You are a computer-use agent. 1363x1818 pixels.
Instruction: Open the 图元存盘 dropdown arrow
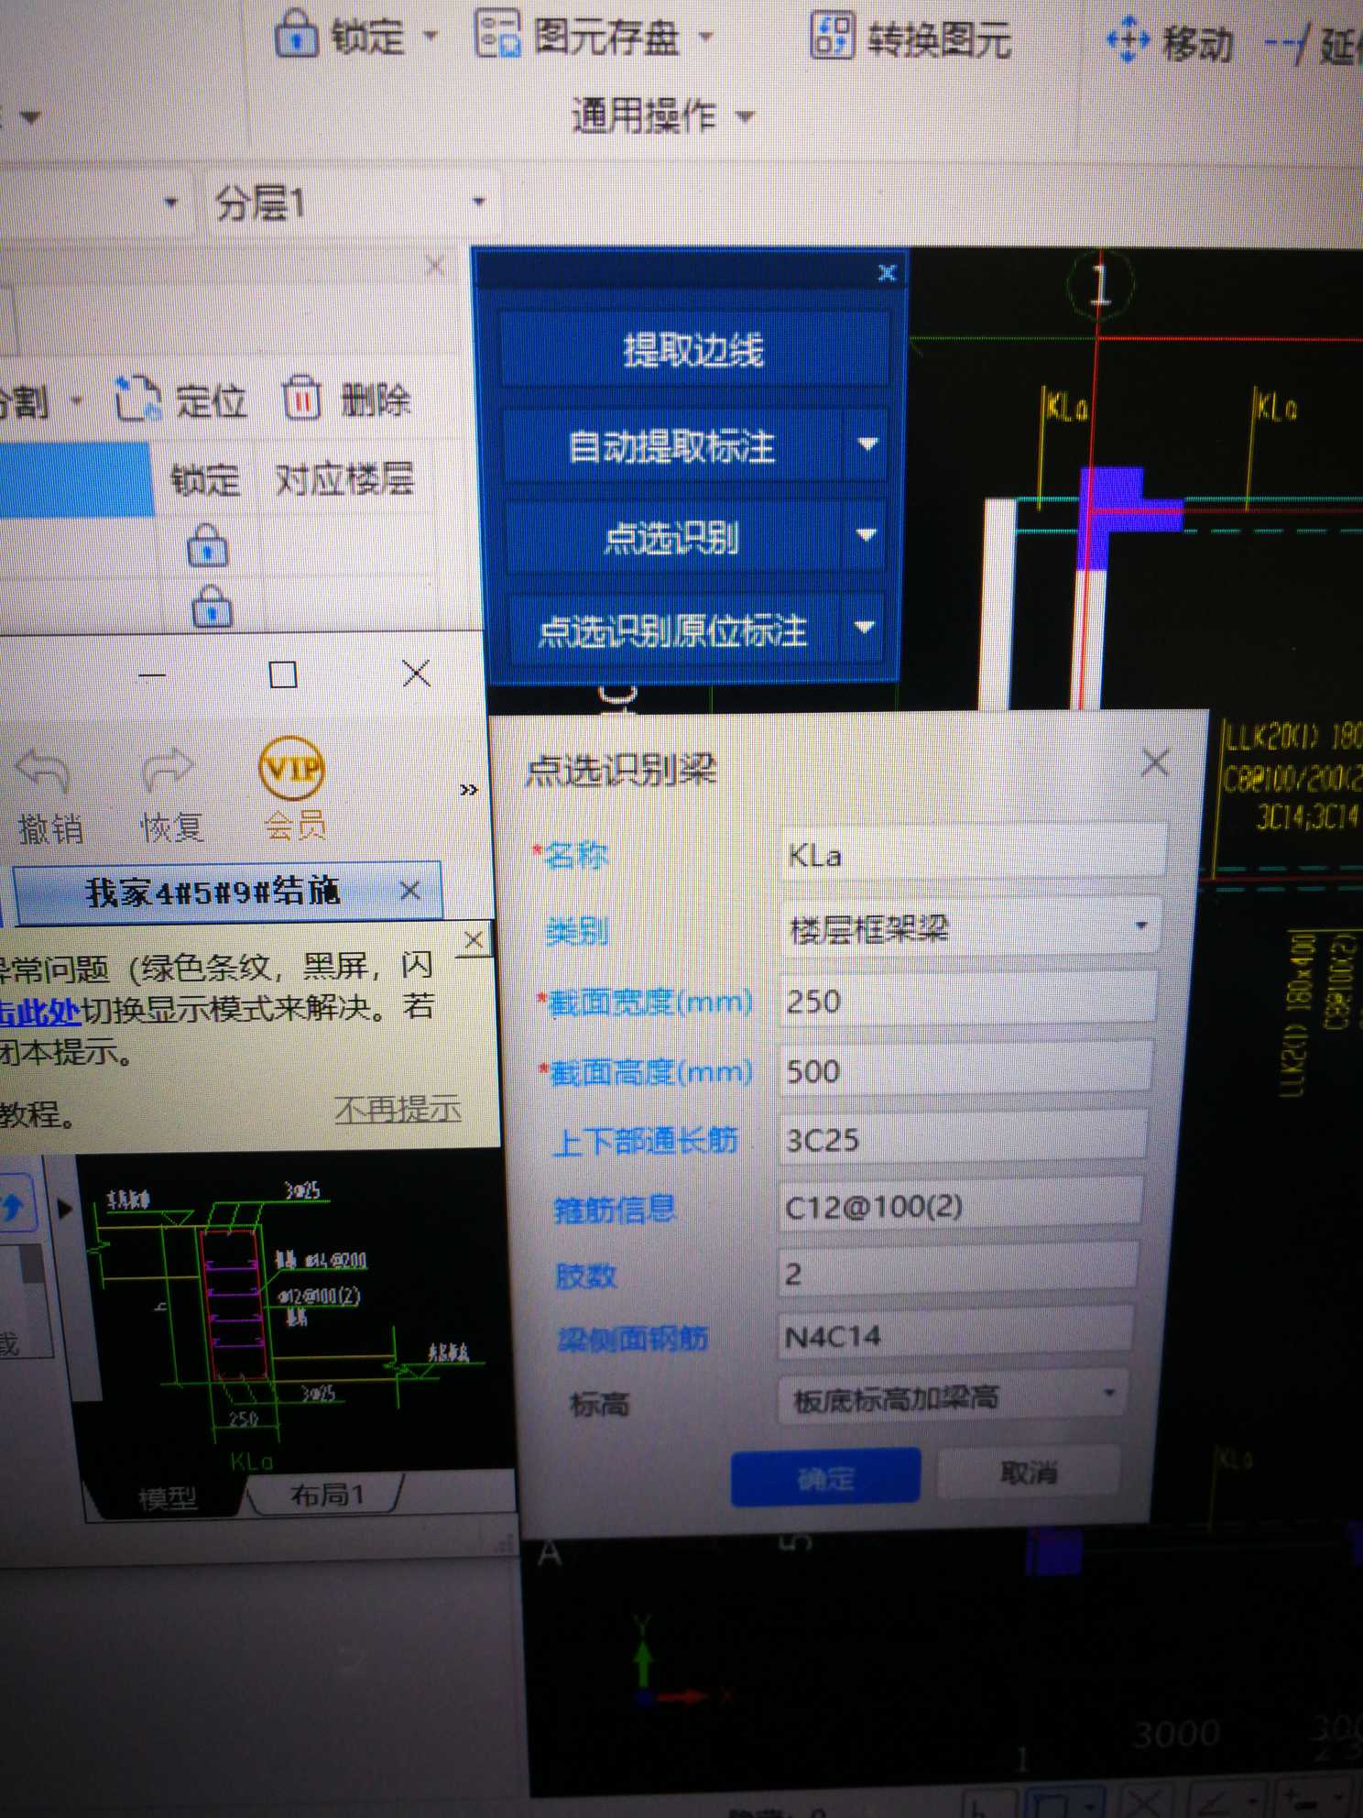[x=706, y=37]
